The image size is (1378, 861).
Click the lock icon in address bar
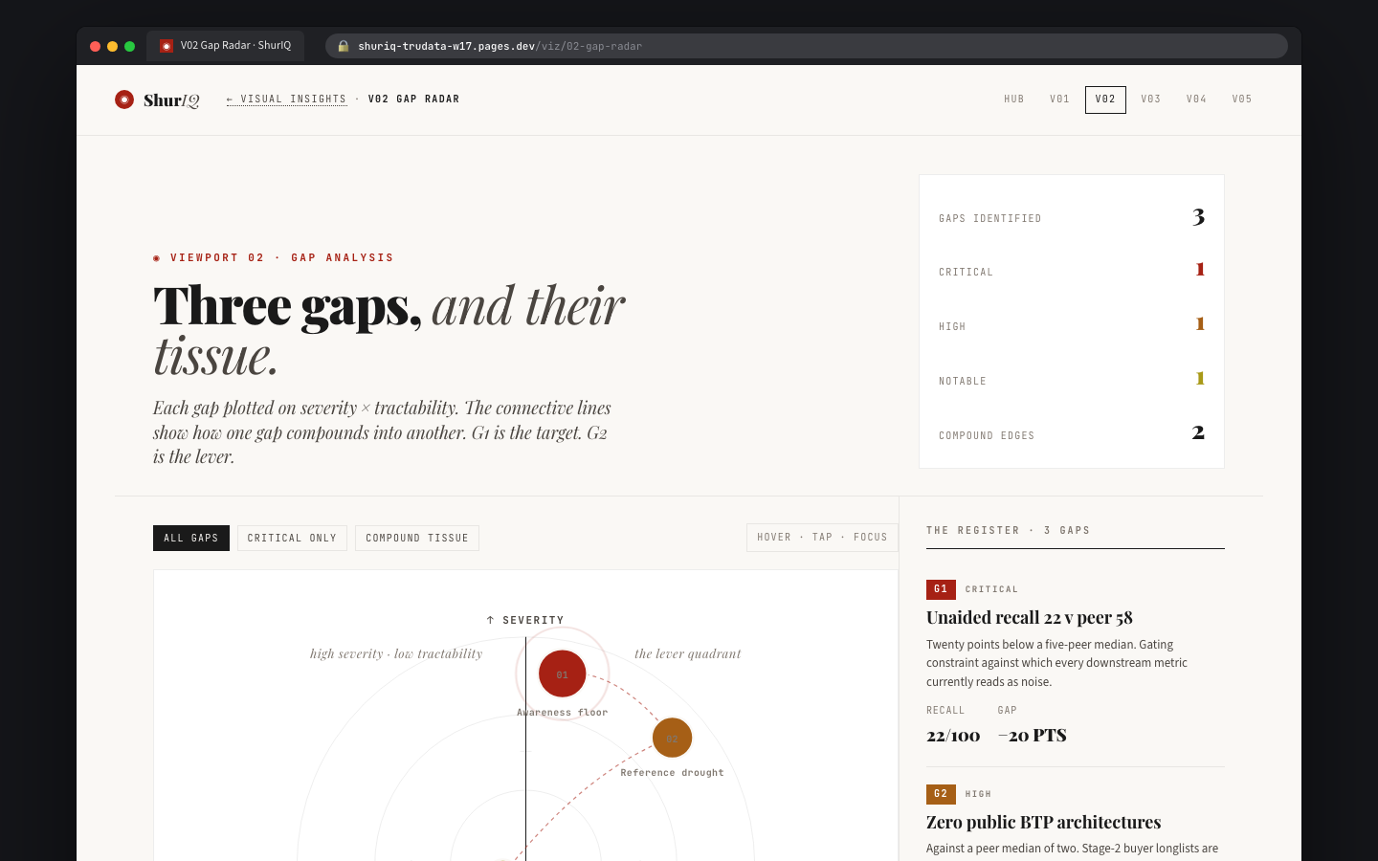pos(344,46)
